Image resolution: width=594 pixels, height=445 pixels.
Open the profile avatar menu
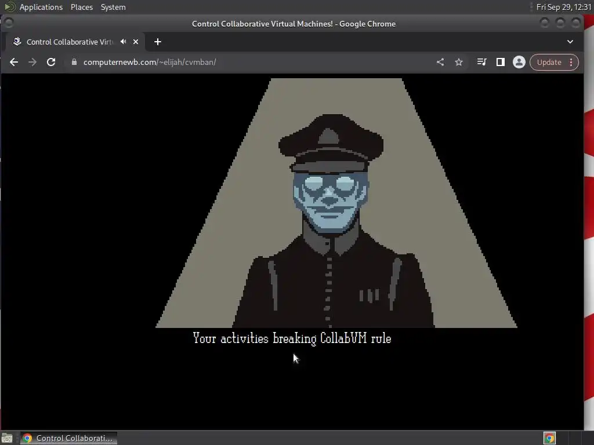[519, 62]
